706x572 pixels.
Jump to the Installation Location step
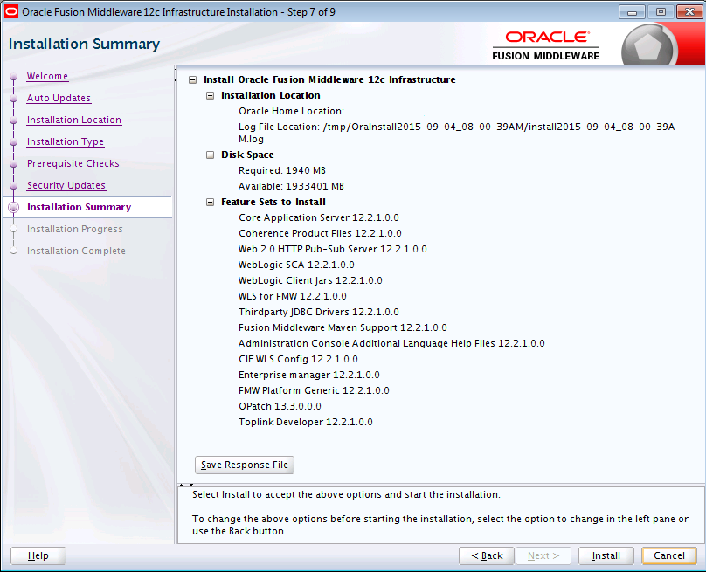[x=74, y=120]
